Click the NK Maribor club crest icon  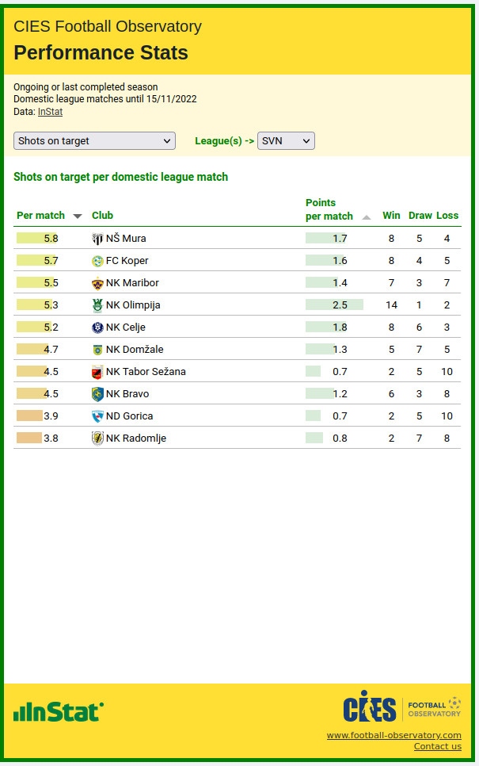pos(97,283)
